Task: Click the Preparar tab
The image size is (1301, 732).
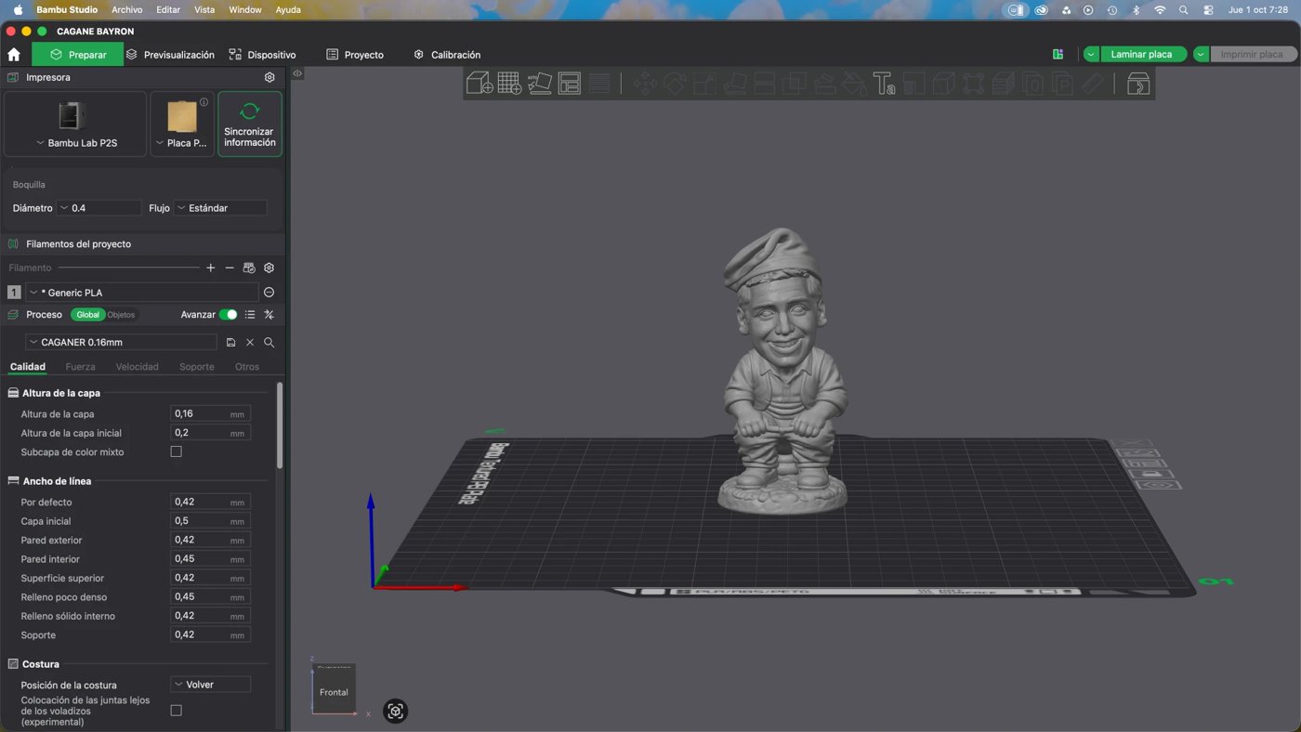Action: (77, 55)
